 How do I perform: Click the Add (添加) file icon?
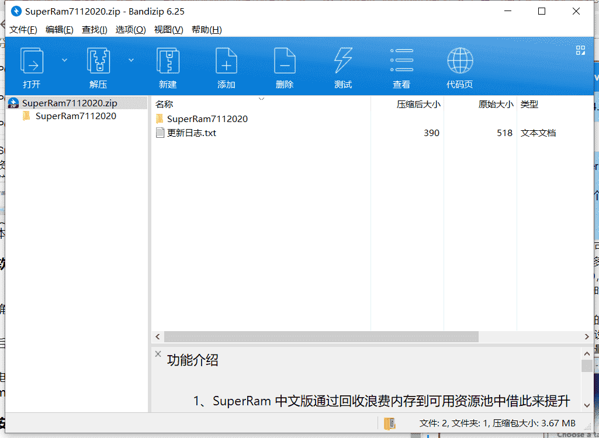(226, 60)
